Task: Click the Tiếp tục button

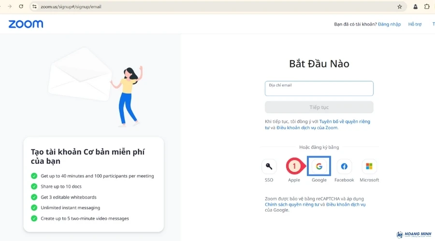Action: click(319, 107)
